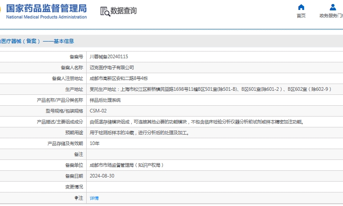Click the ●注 row label
The height and width of the screenshot is (206, 343).
pyautogui.click(x=79, y=198)
